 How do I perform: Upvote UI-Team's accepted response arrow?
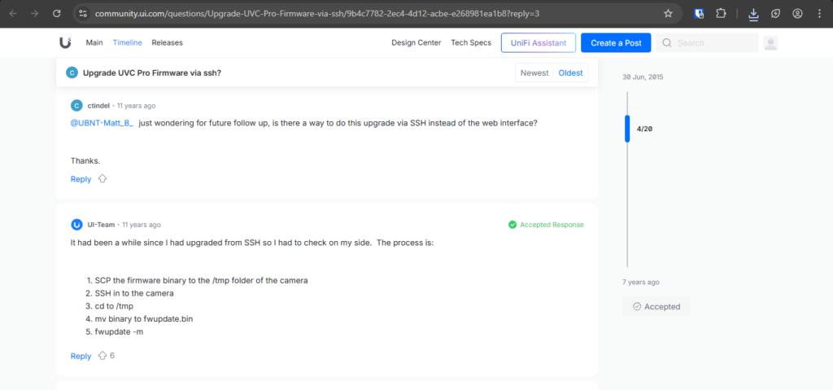coord(102,356)
